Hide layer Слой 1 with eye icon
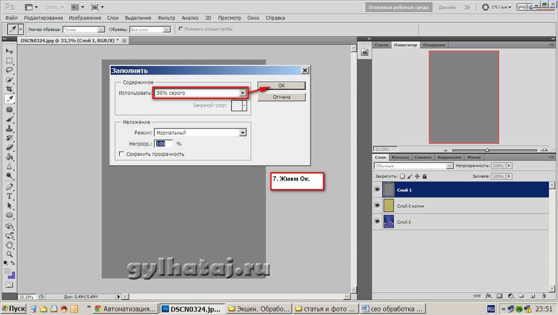 (x=377, y=189)
